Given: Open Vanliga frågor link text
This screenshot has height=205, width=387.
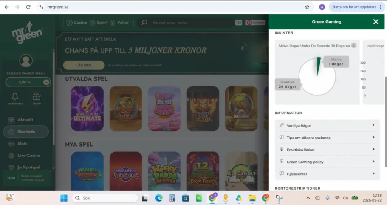Looking at the screenshot, I should (x=299, y=126).
